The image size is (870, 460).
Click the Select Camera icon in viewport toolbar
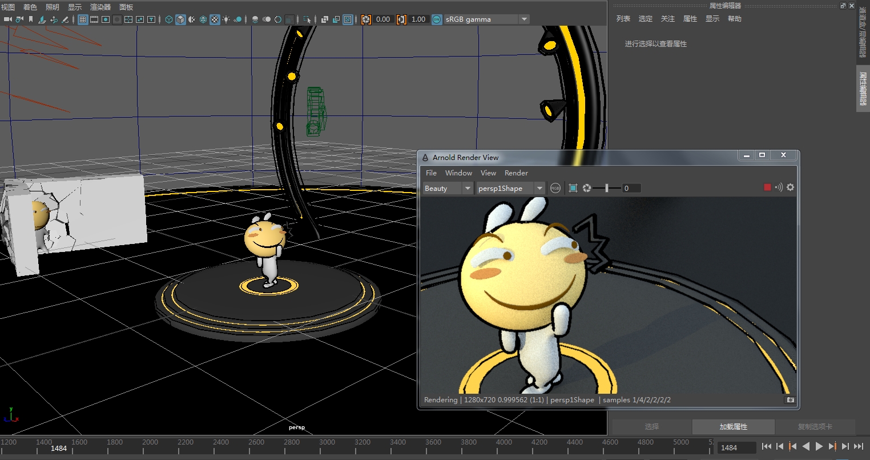point(8,19)
